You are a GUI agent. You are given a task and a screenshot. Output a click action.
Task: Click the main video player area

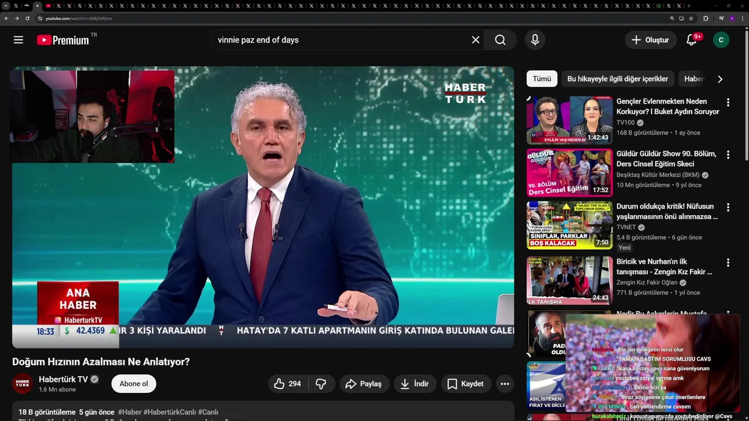[x=263, y=207]
